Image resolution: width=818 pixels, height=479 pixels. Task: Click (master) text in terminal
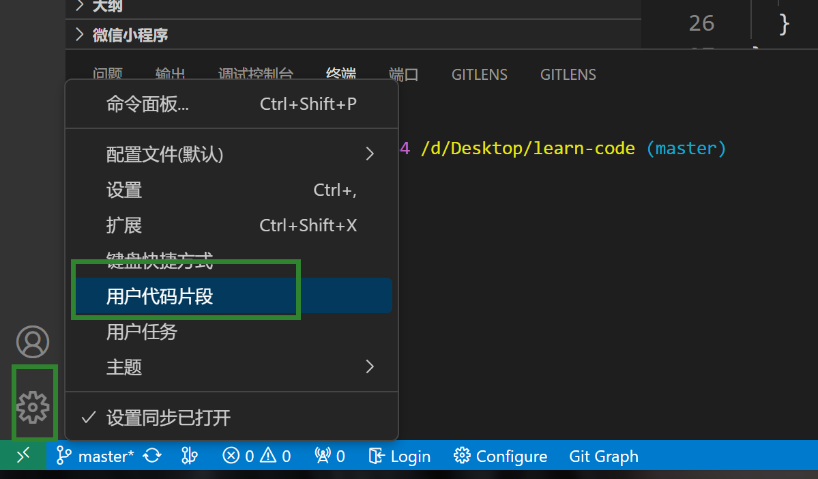point(686,149)
